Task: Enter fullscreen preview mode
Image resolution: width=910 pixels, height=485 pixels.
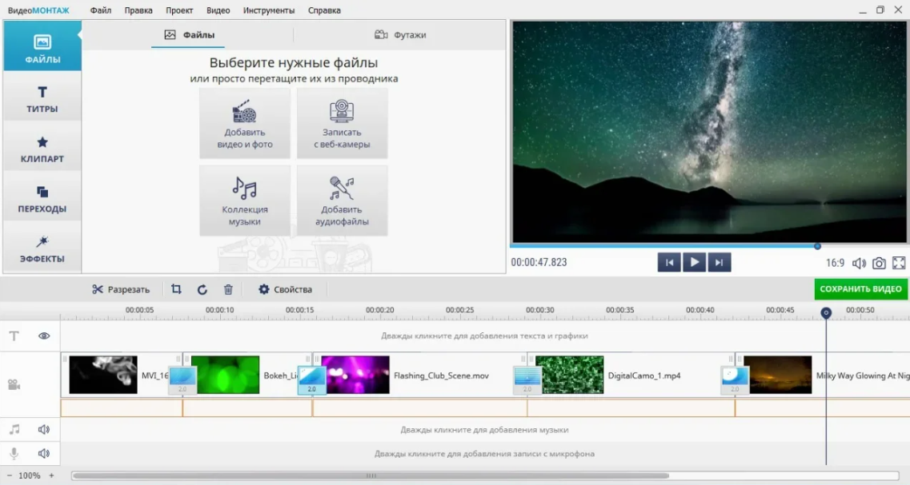Action: 898,263
